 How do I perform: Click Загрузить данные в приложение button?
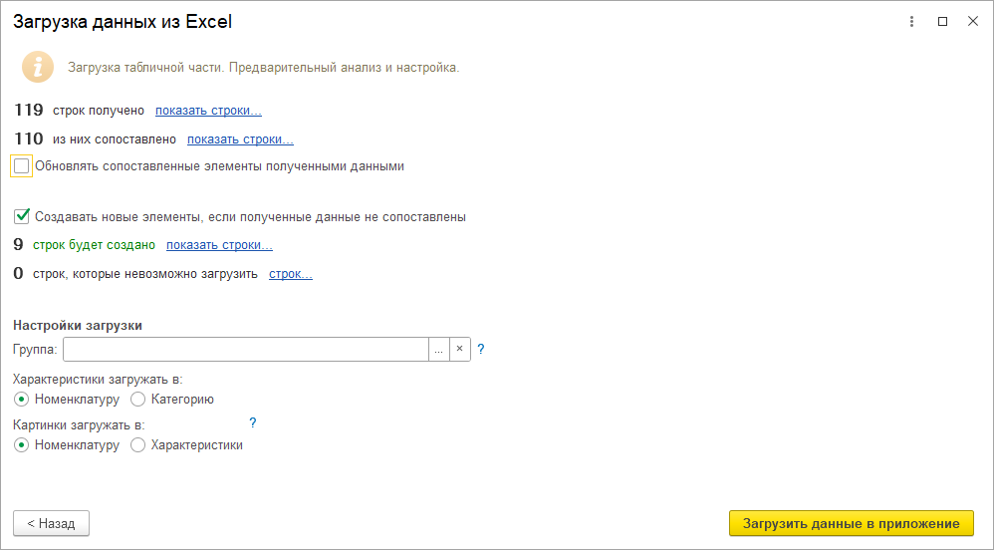click(x=851, y=523)
